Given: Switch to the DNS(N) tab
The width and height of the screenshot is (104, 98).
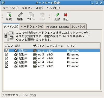Looking at the screenshot, I should click(64, 27).
